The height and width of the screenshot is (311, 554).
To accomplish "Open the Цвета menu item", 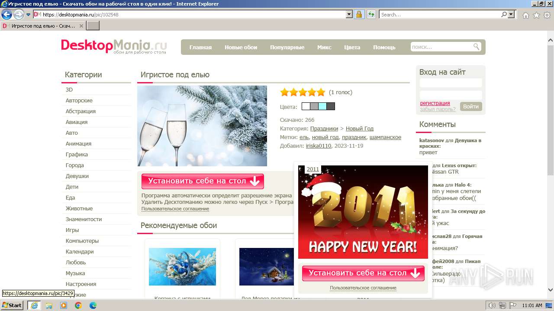I will coord(352,47).
